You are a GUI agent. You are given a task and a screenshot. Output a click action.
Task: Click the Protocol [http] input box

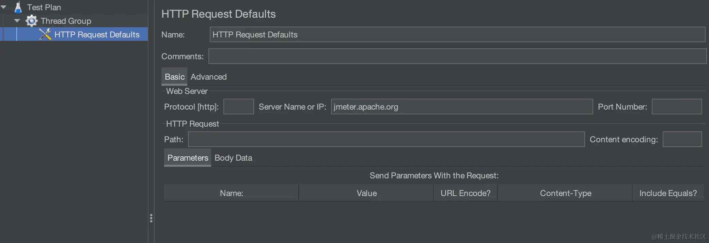(238, 107)
